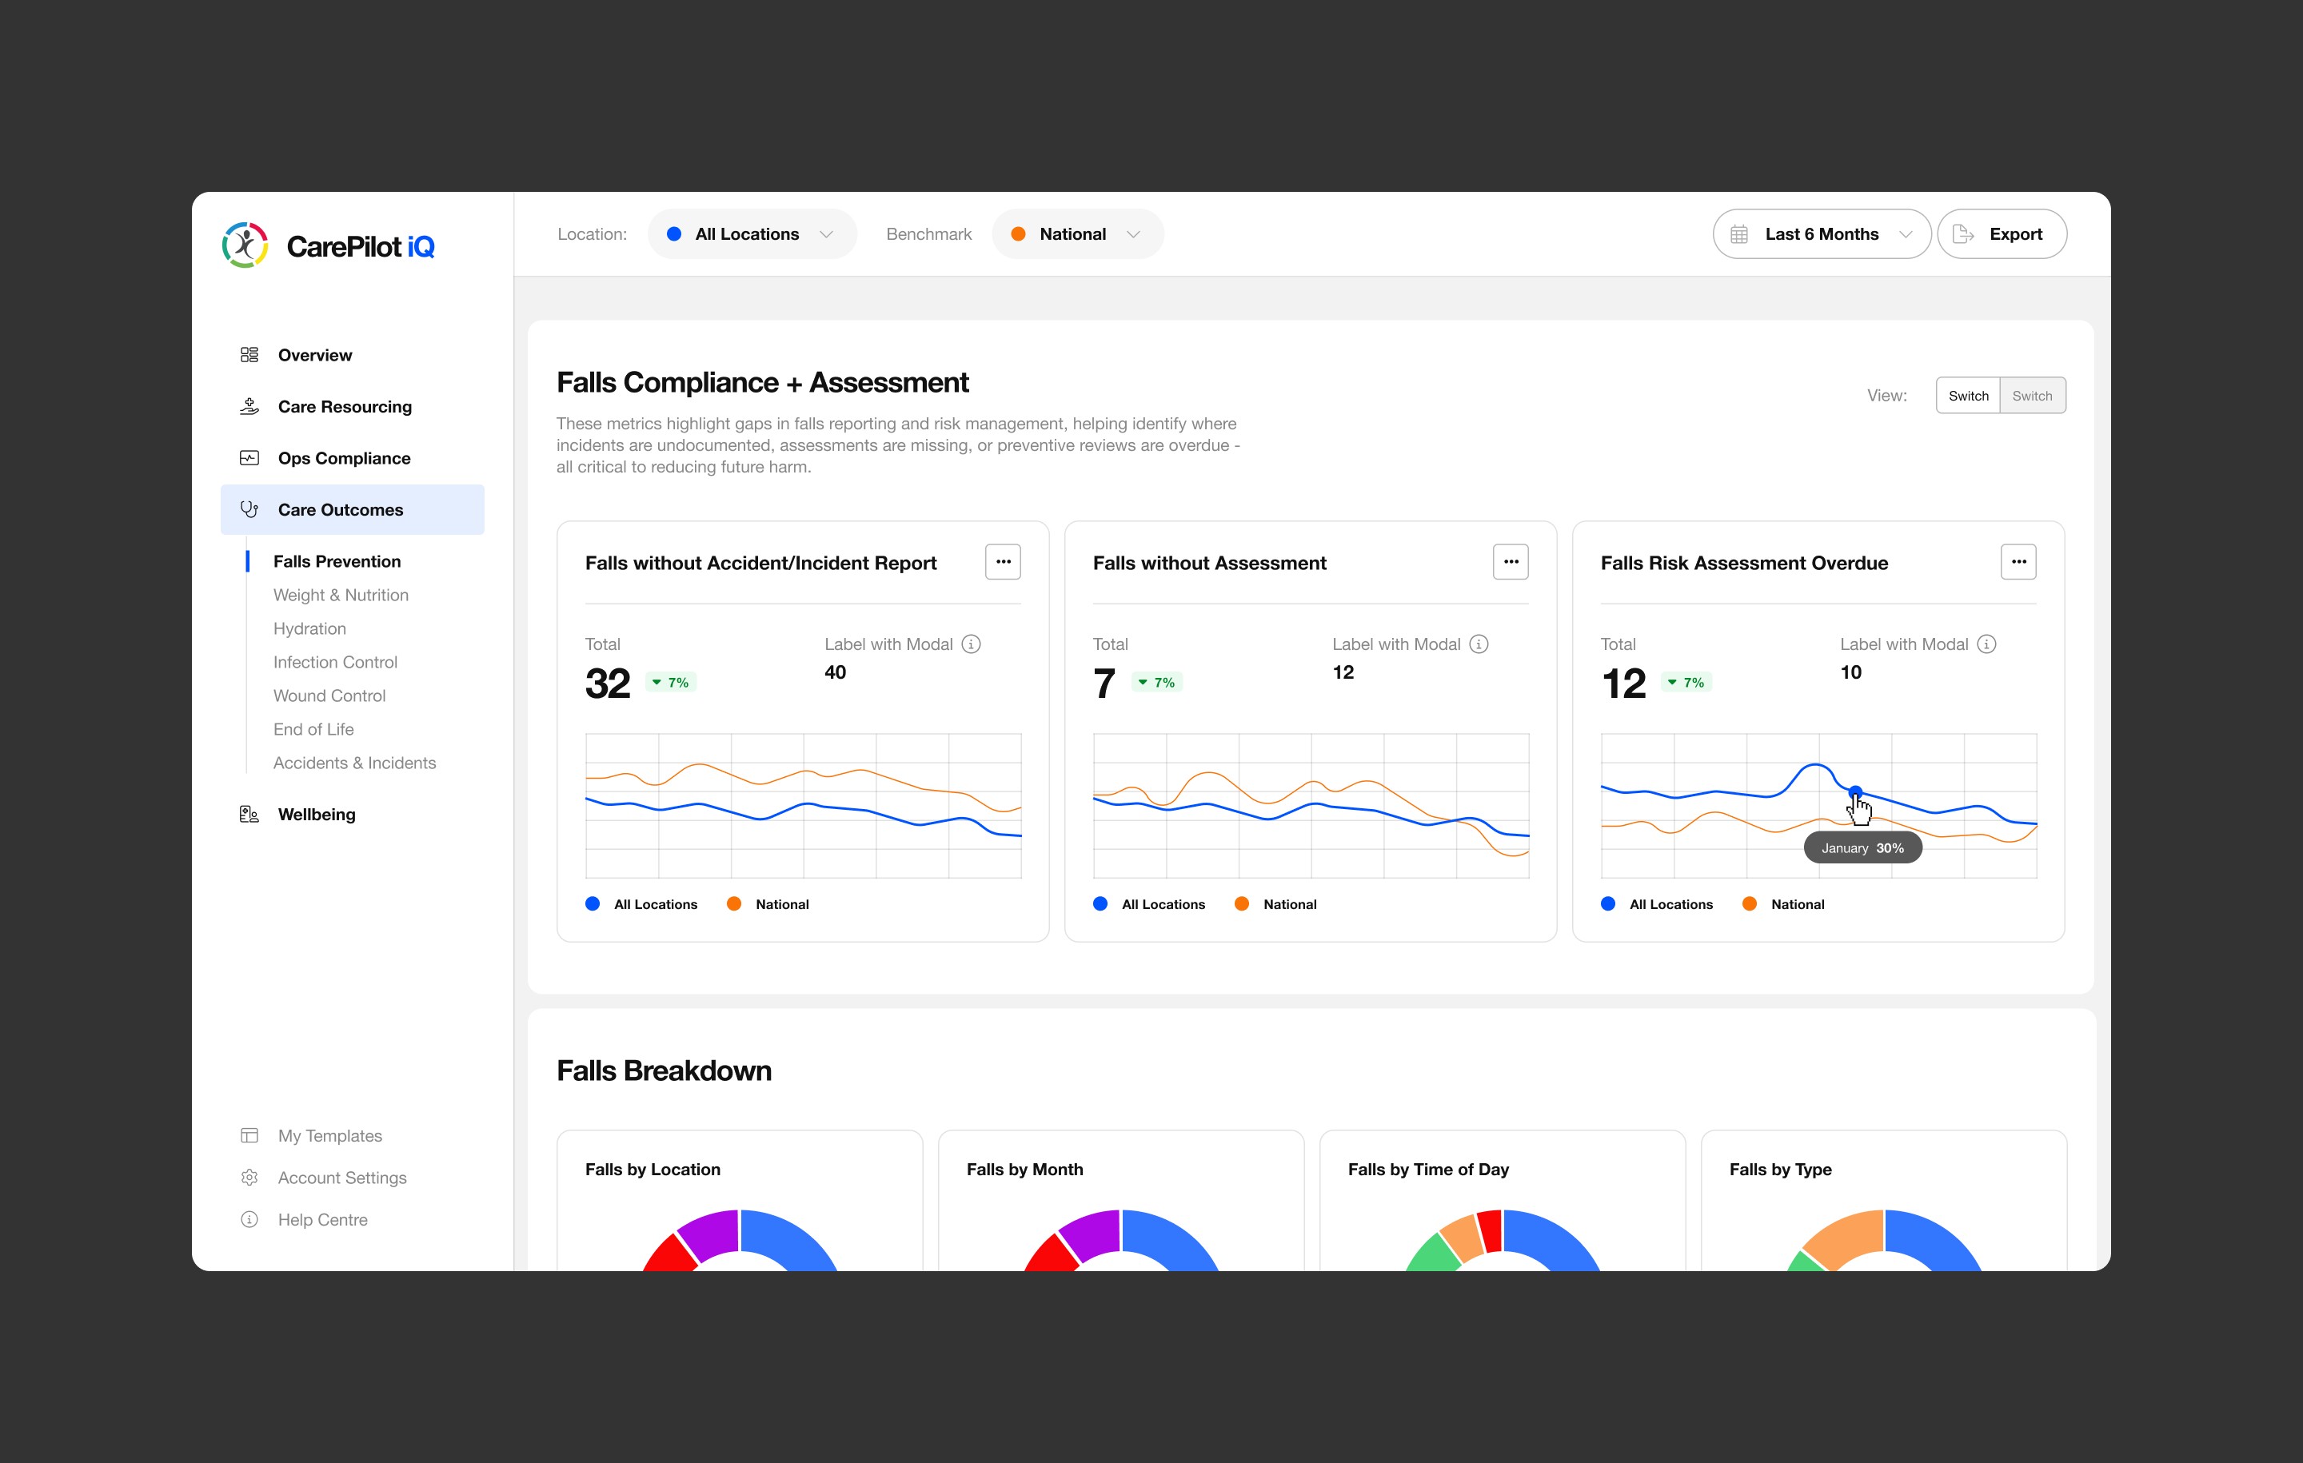The image size is (2303, 1463).
Task: Click the Care Resourcing hand icon
Action: point(249,406)
